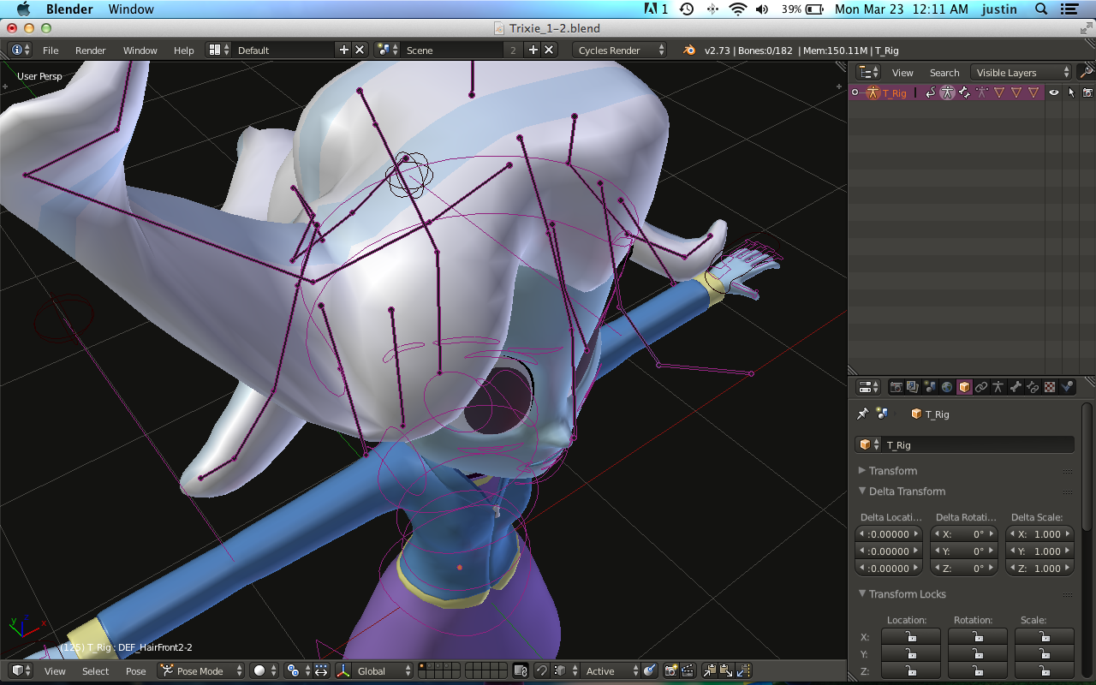Toggle Location X transform lock
The image size is (1096, 685).
(910, 637)
